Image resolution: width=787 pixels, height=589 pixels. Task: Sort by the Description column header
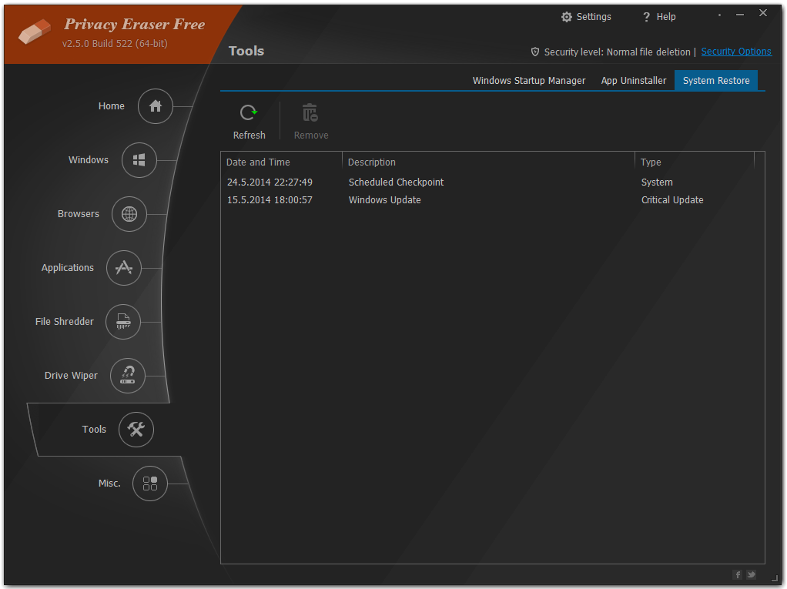click(x=488, y=162)
